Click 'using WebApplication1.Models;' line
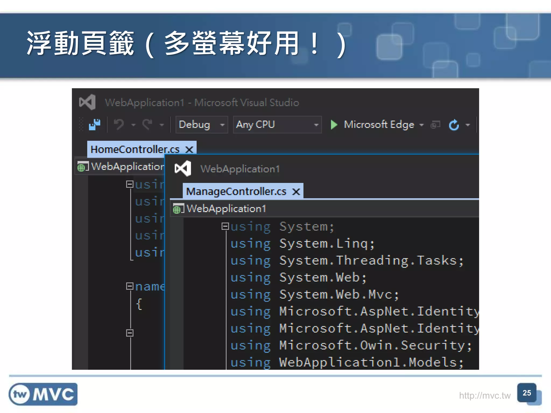The image size is (551, 413). pos(347,362)
